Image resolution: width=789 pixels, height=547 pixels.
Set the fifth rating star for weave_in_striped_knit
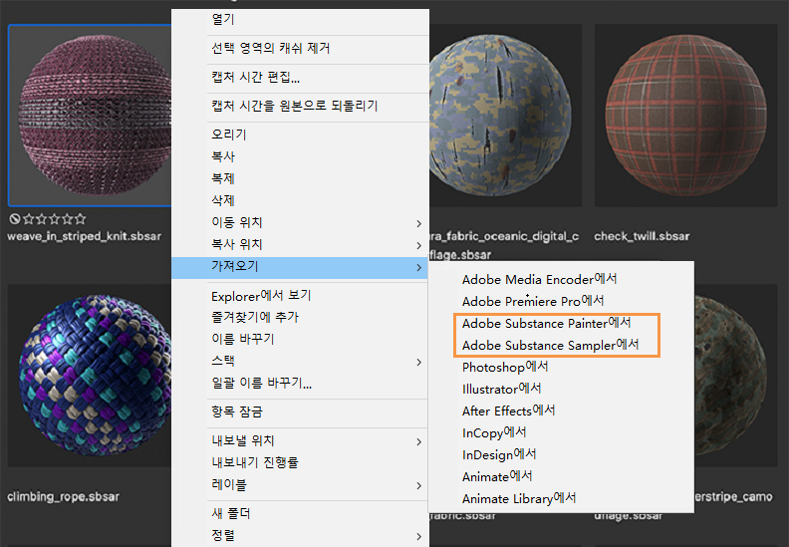point(81,219)
